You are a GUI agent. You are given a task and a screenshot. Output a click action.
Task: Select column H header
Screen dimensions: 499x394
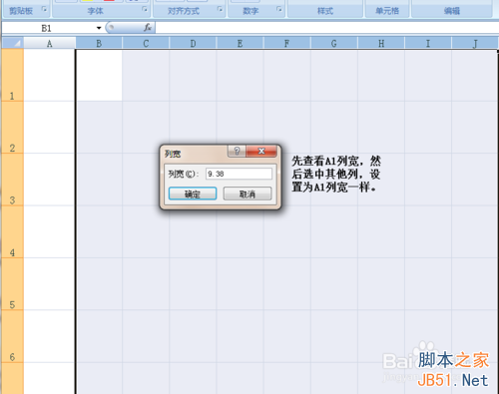[x=381, y=43]
